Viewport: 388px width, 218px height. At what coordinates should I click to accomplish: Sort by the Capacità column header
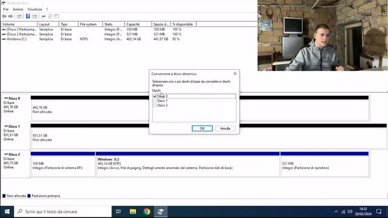point(138,24)
